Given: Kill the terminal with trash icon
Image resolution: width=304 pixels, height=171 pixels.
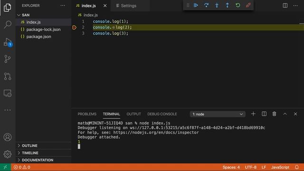Looking at the screenshot, I should pyautogui.click(x=275, y=114).
